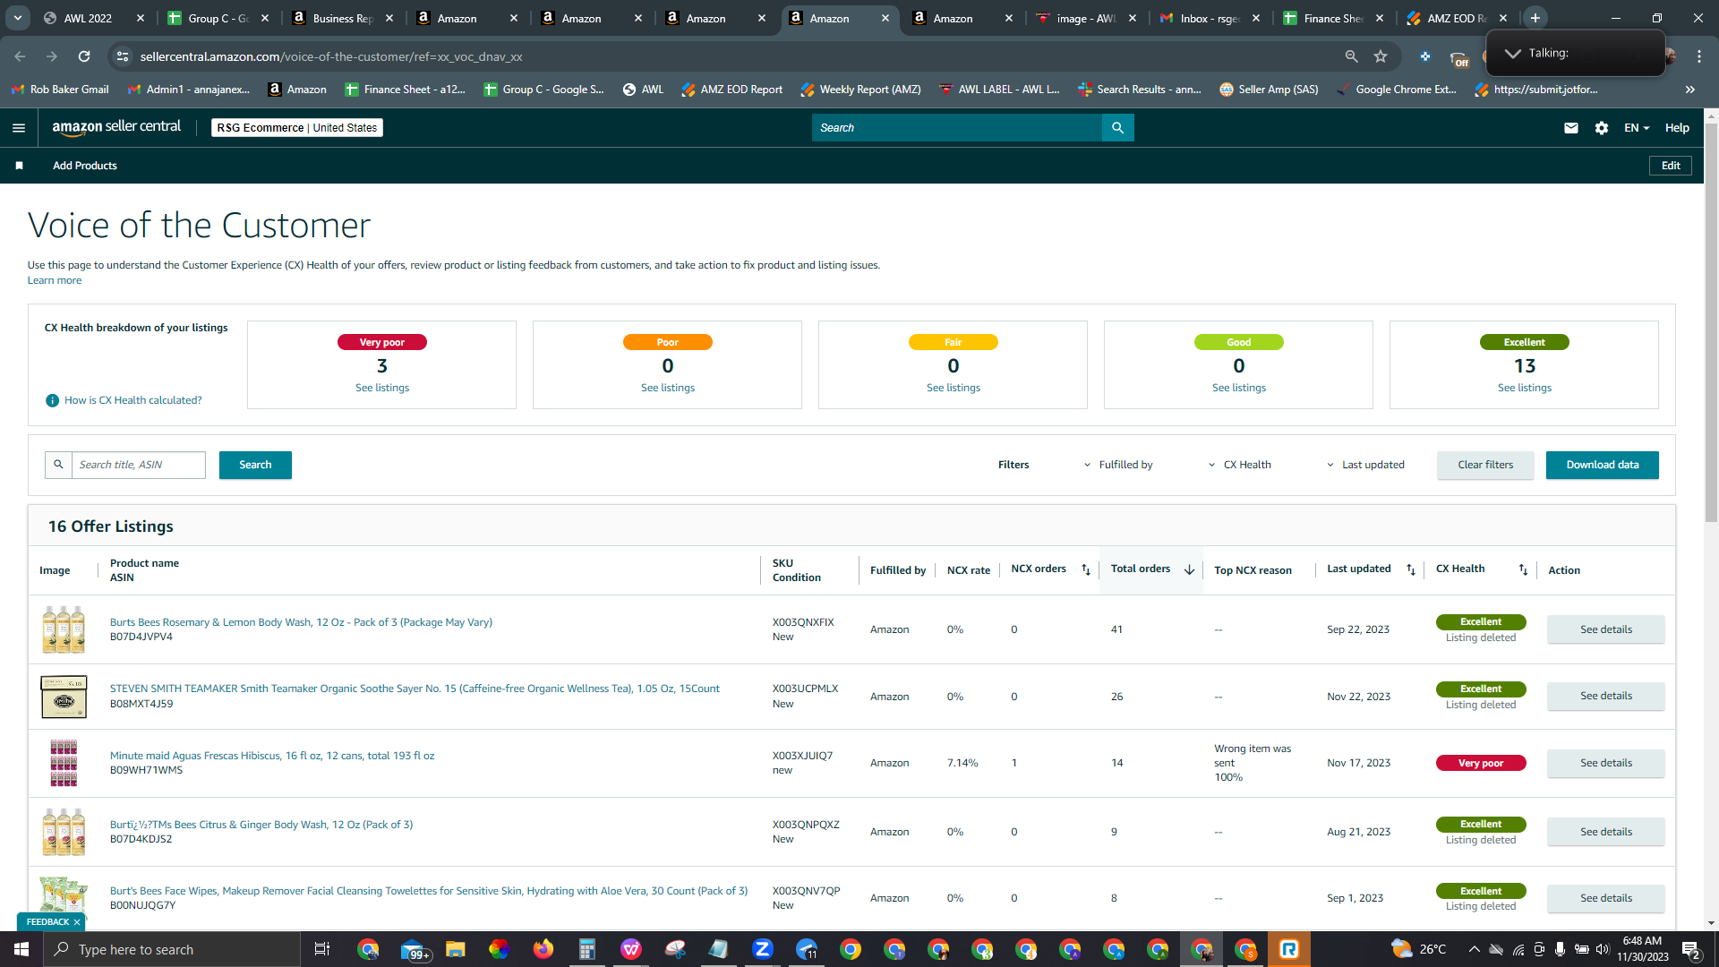
Task: Click See details for Minute maid Aguas Frescas
Action: tap(1605, 763)
